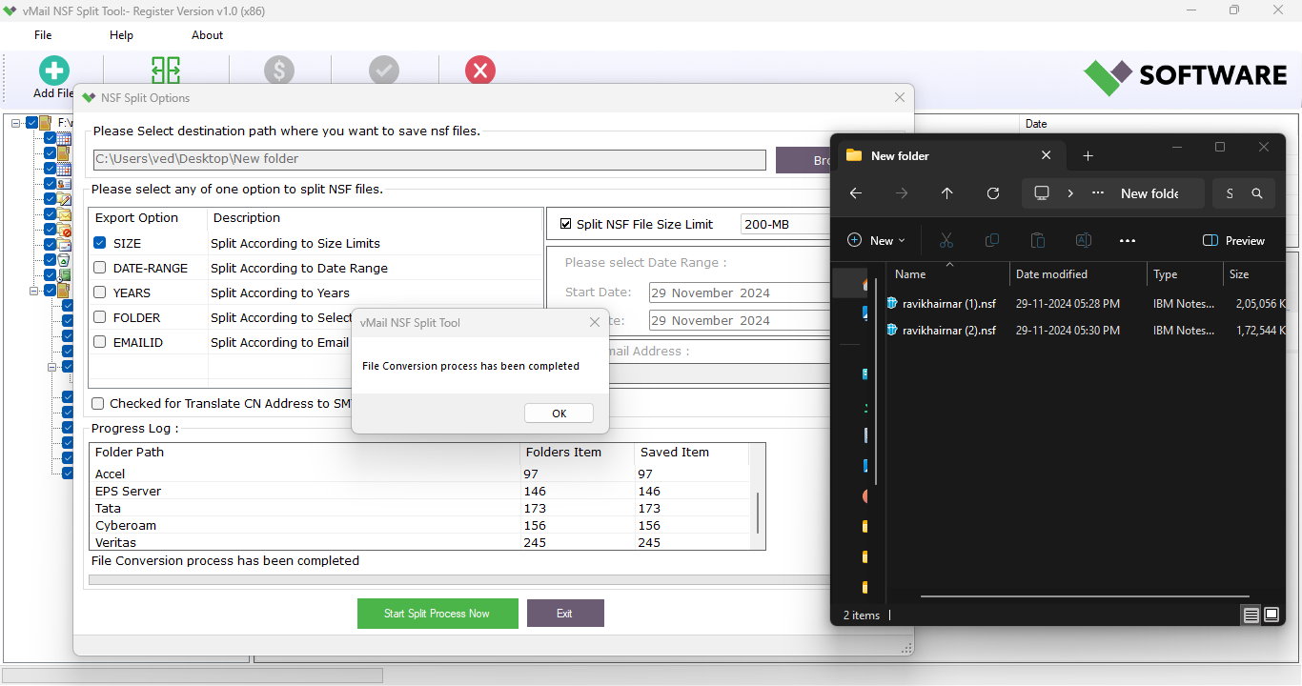Open the Start Date picker field
1302x686 pixels.
tap(740, 293)
